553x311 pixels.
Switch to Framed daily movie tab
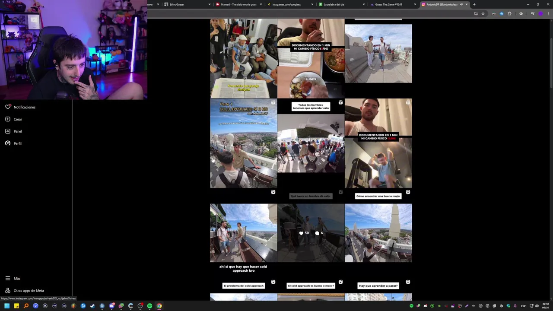coord(240,4)
